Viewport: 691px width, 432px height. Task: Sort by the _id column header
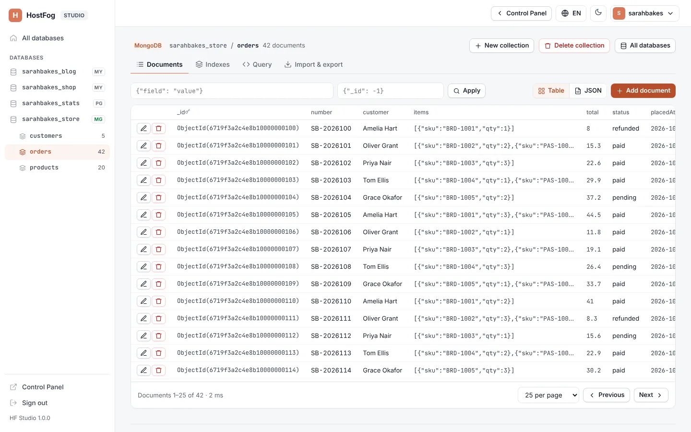pyautogui.click(x=183, y=112)
